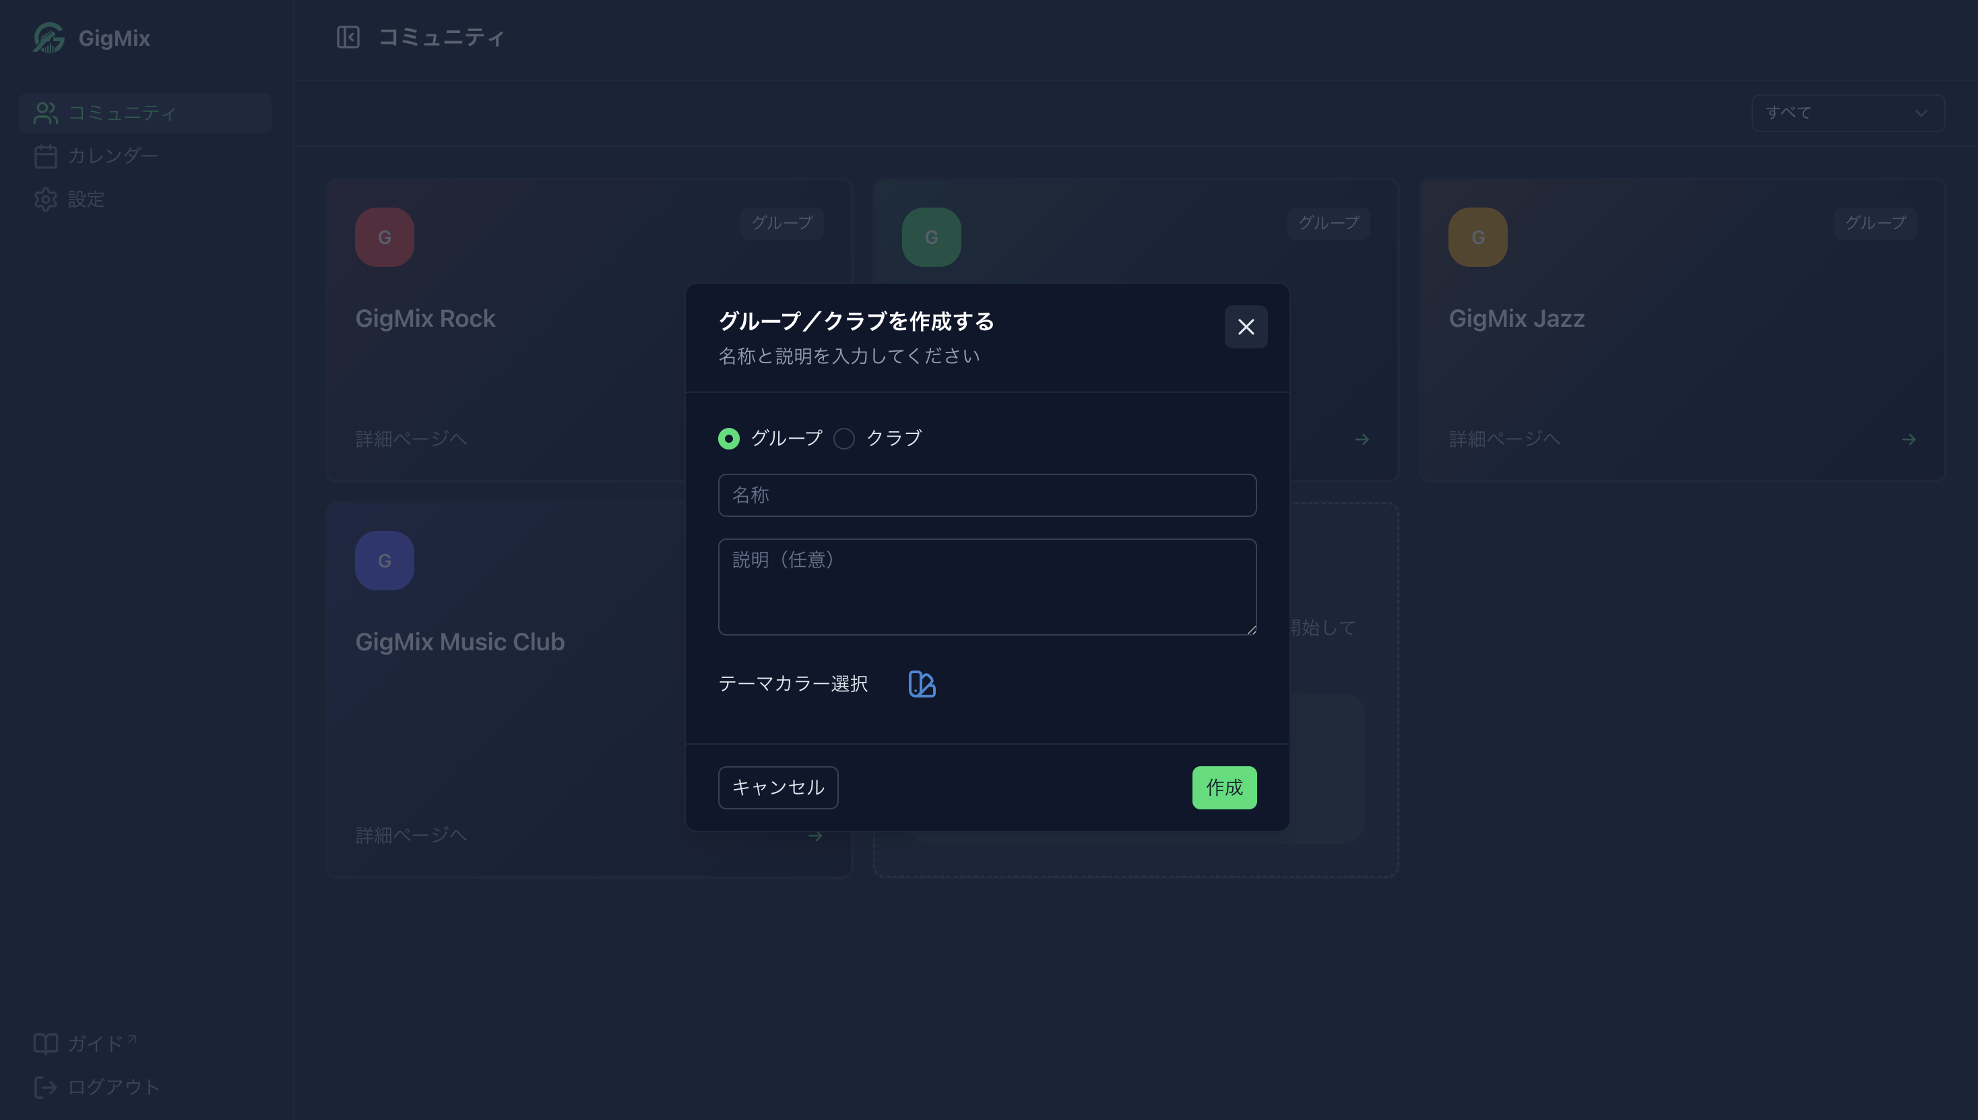Click the arrow icon on GigMix Music Club card

coord(815,836)
